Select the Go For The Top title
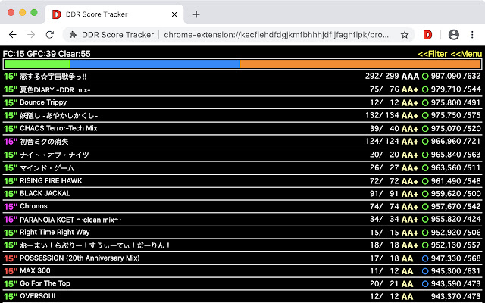Screen dimensions: 485x303 point(45,283)
